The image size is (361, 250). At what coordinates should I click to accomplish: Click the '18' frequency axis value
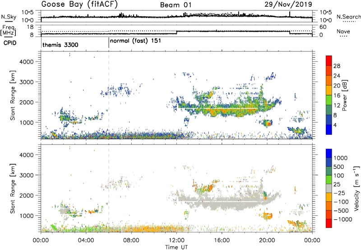point(30,27)
